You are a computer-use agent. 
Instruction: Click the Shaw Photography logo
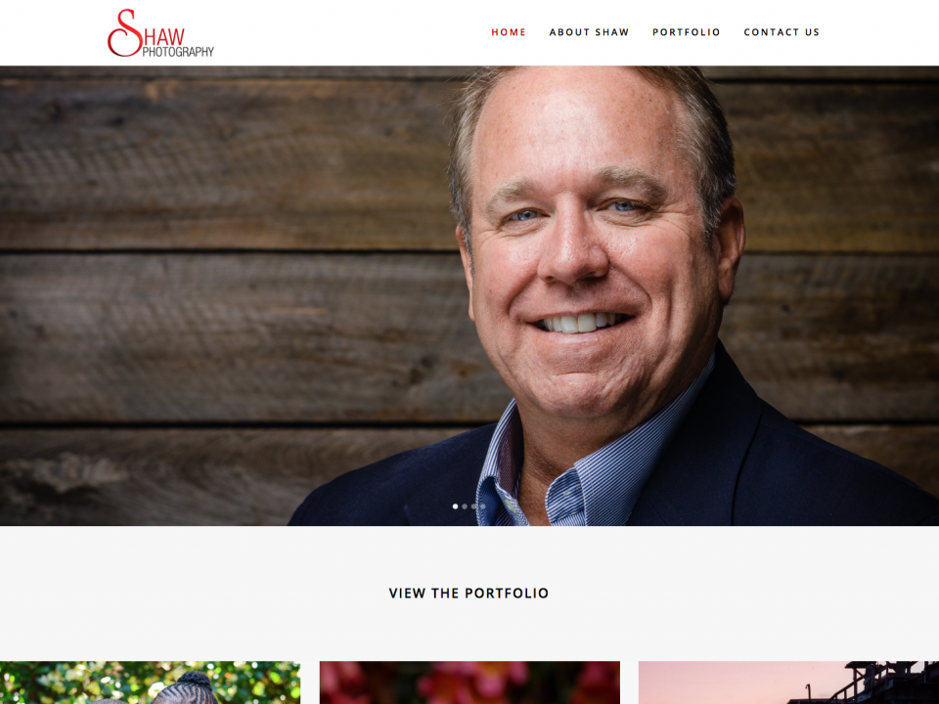pos(160,33)
